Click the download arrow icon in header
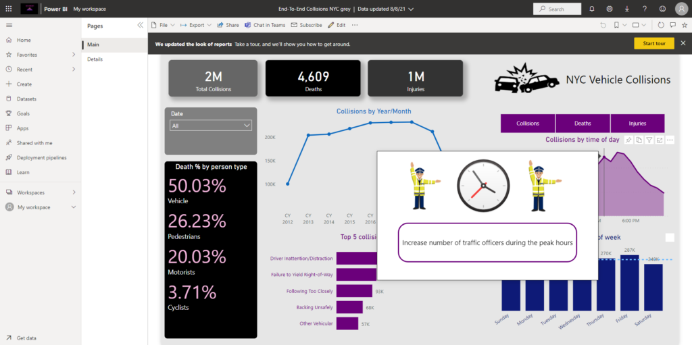 click(x=627, y=9)
